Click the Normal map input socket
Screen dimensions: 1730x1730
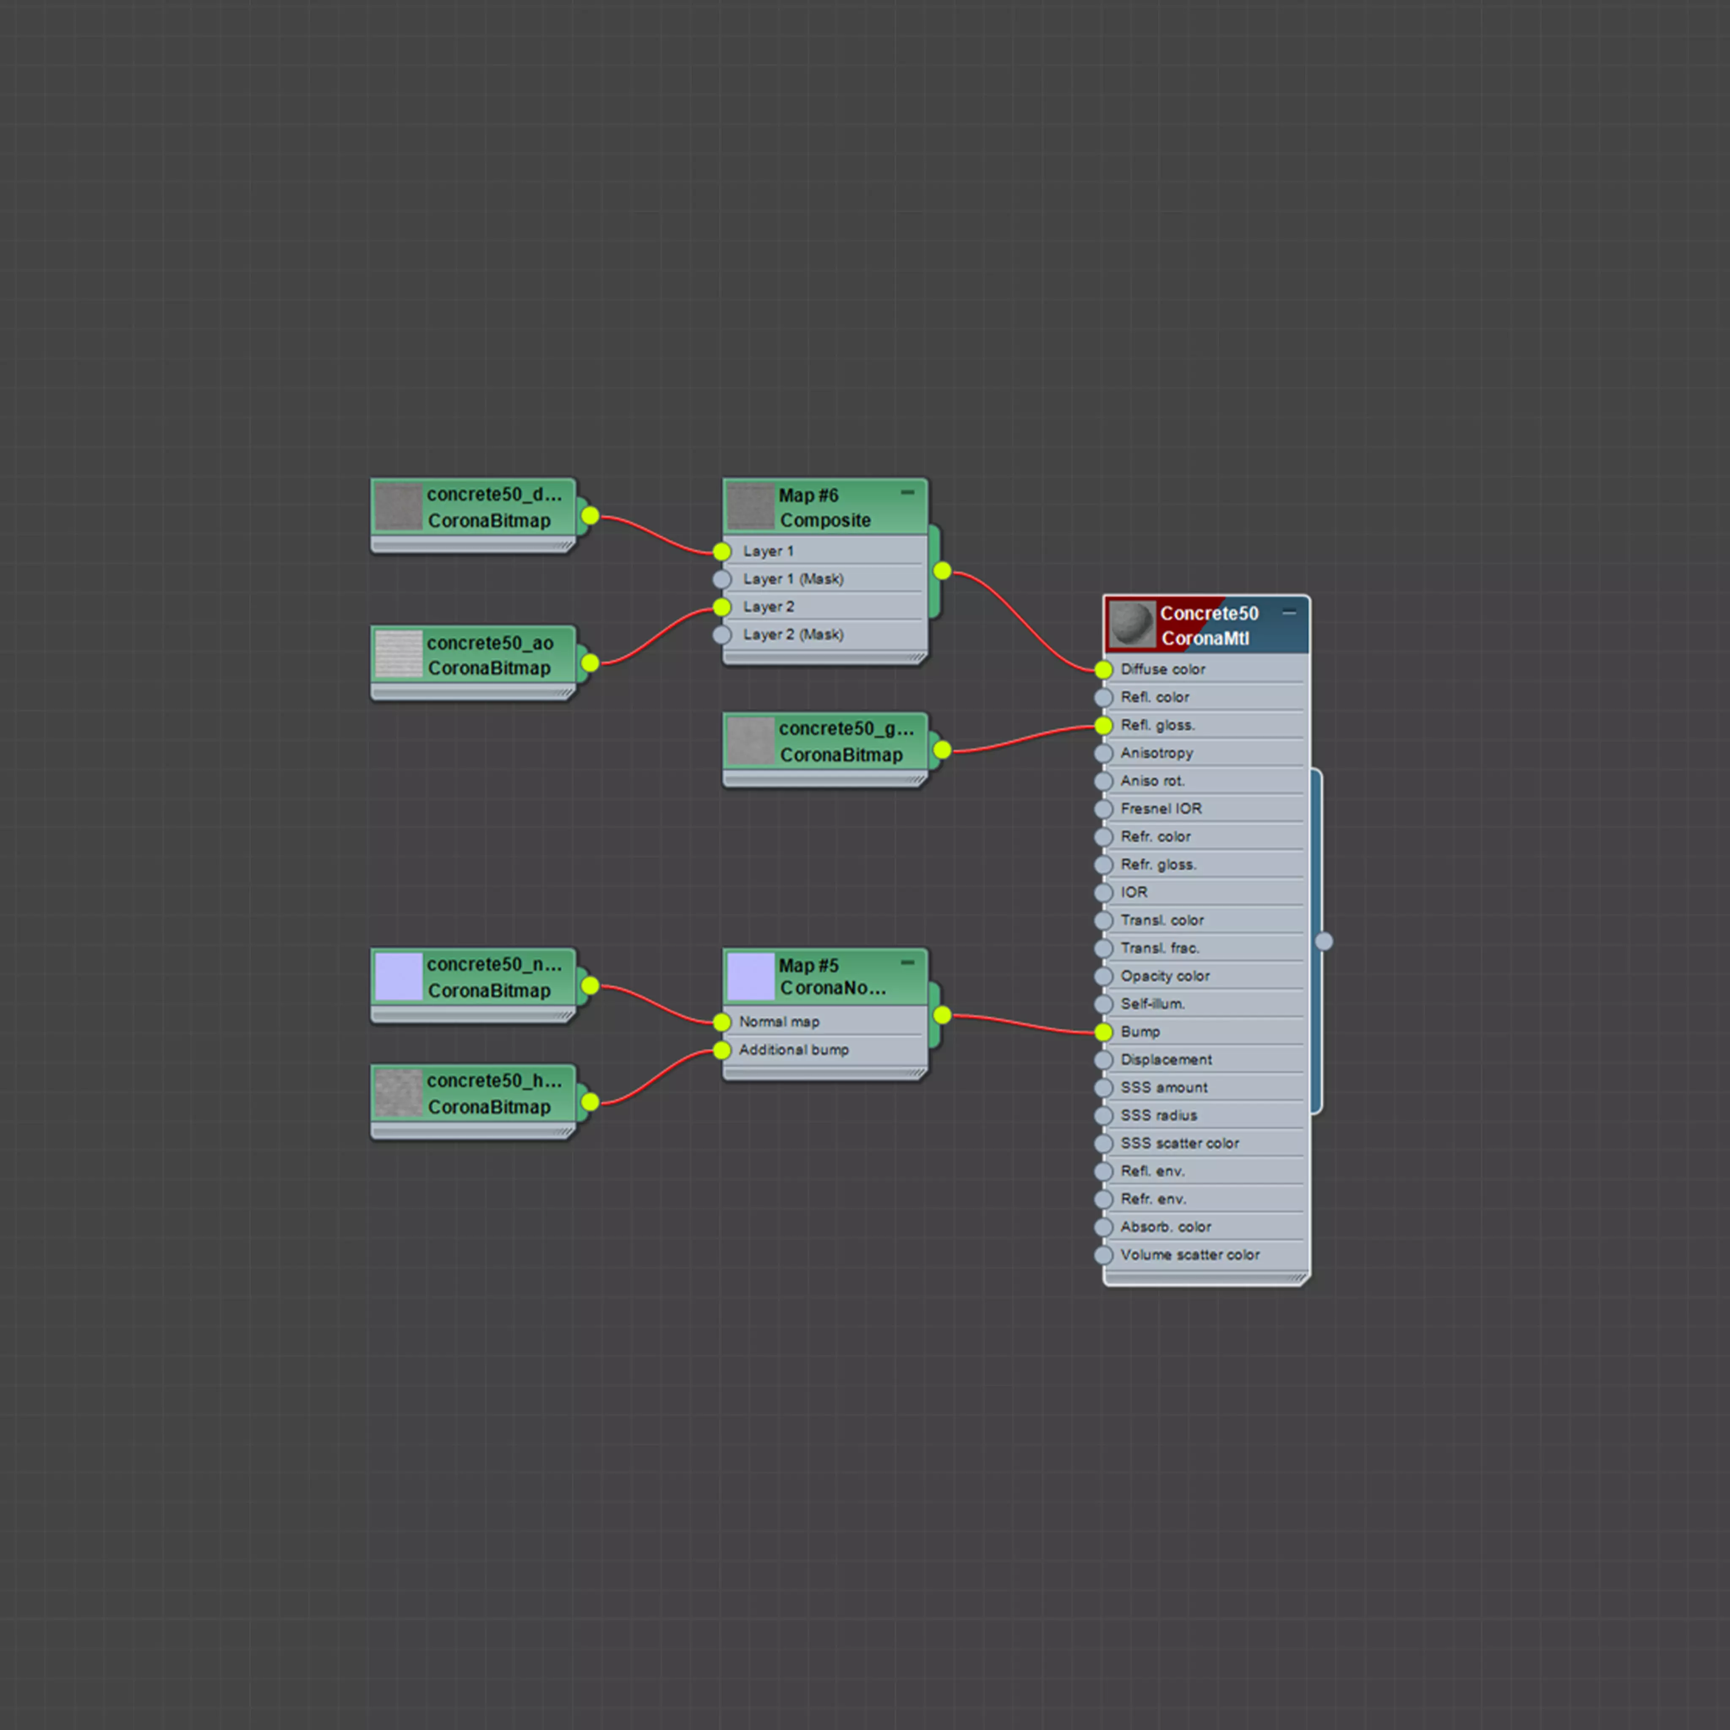pos(722,1022)
